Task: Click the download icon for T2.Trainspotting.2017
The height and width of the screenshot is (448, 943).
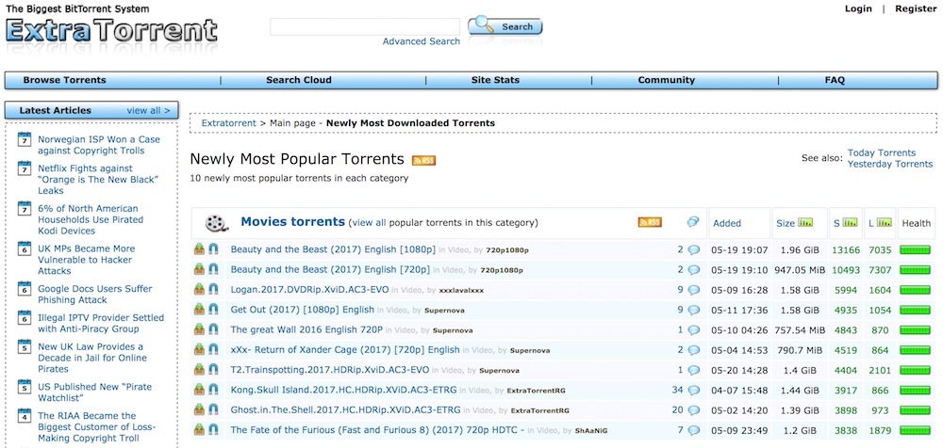Action: [x=199, y=370]
